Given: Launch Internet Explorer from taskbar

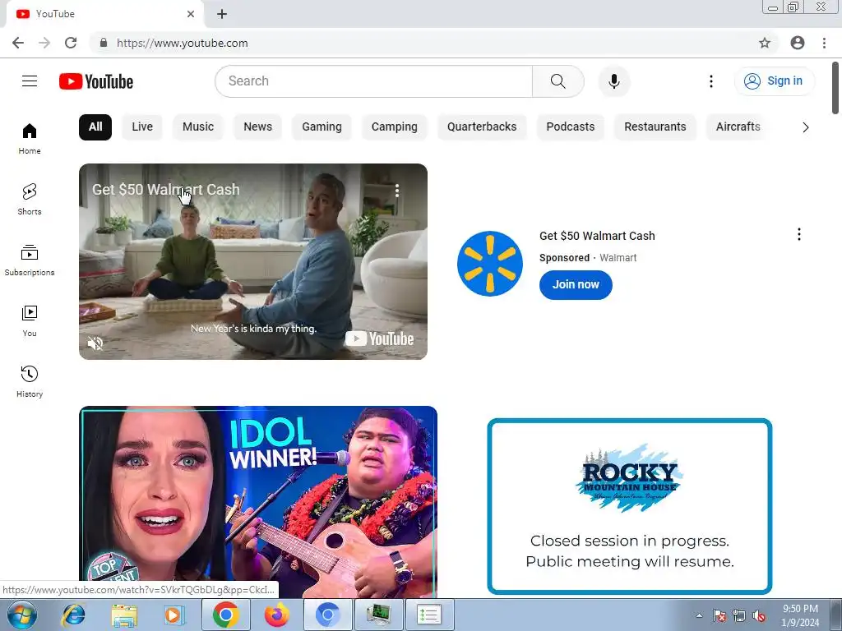Looking at the screenshot, I should pyautogui.click(x=73, y=615).
